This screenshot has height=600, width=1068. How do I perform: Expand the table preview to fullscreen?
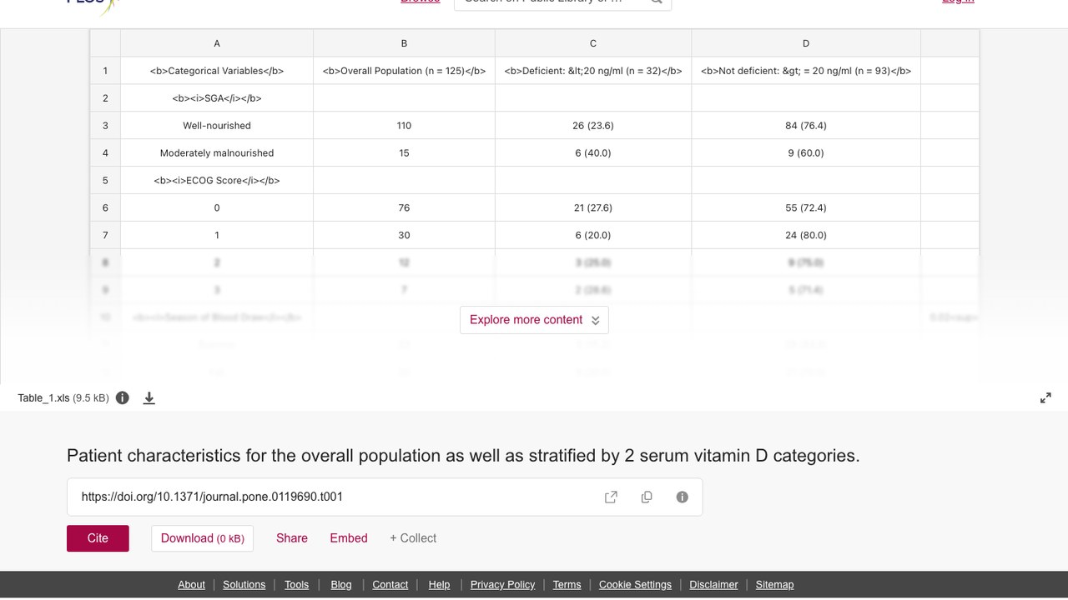click(1045, 398)
